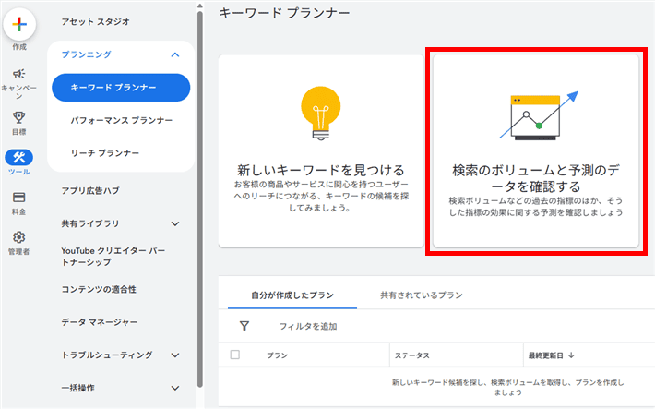Click the funnel filter icon
The image size is (655, 409).
pyautogui.click(x=244, y=326)
